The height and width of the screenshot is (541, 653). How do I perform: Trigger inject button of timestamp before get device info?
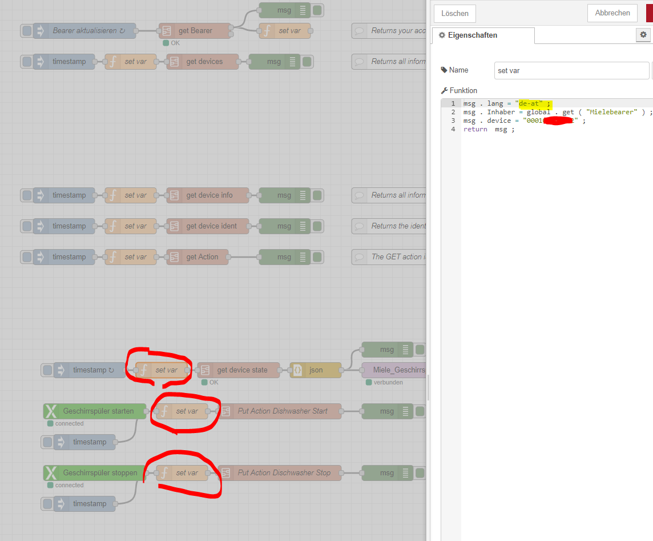[27, 195]
